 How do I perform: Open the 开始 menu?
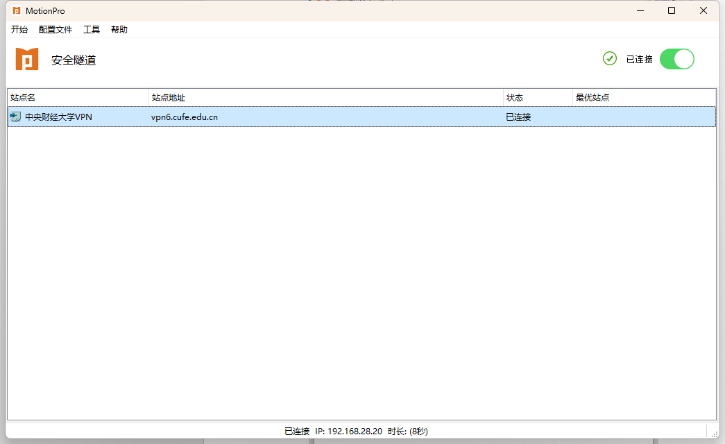19,29
